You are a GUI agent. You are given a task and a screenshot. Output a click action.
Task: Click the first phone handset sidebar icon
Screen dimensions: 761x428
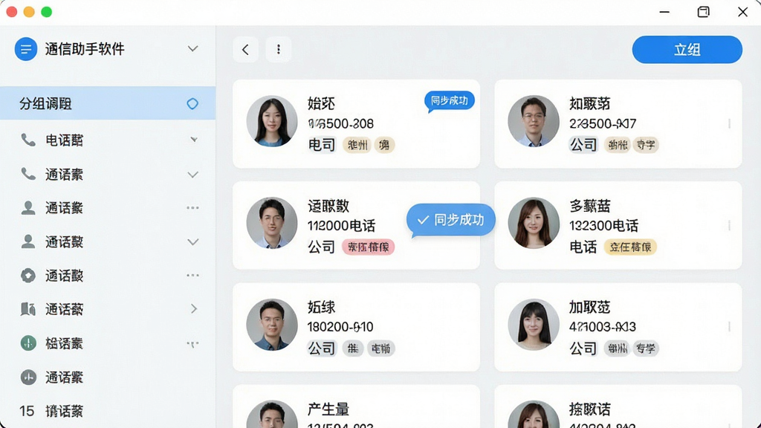click(28, 140)
